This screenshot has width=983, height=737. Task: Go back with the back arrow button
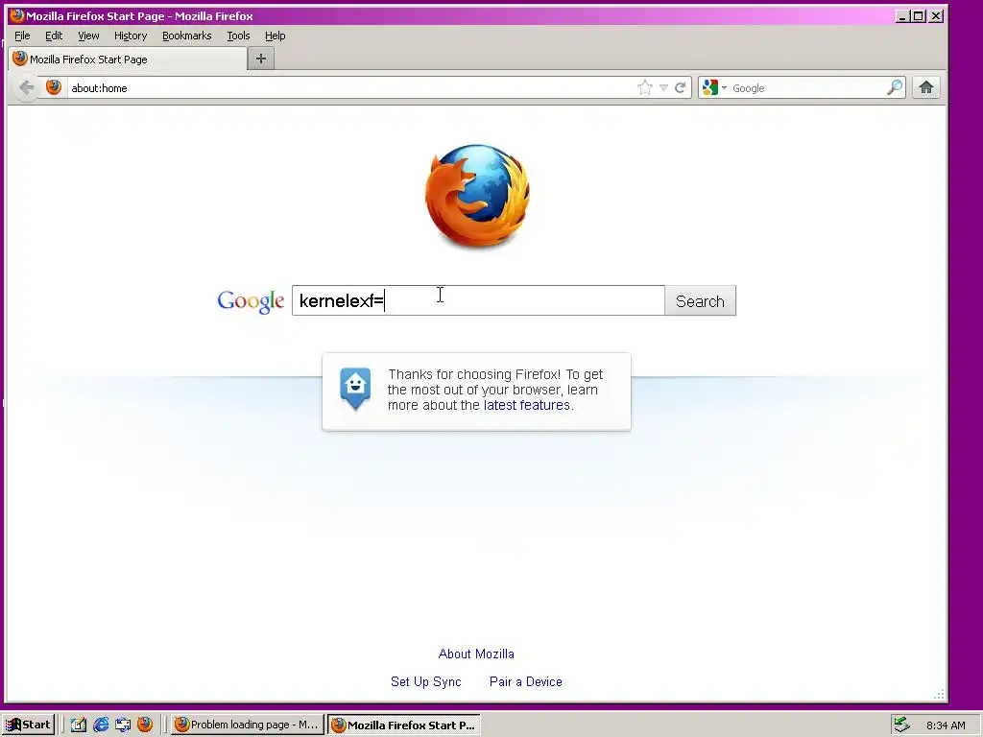[26, 87]
